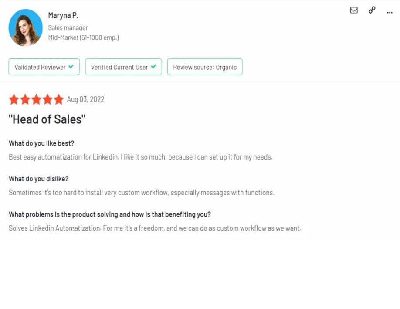
Task: Click the Validated Reviewer badge
Action: click(x=44, y=67)
